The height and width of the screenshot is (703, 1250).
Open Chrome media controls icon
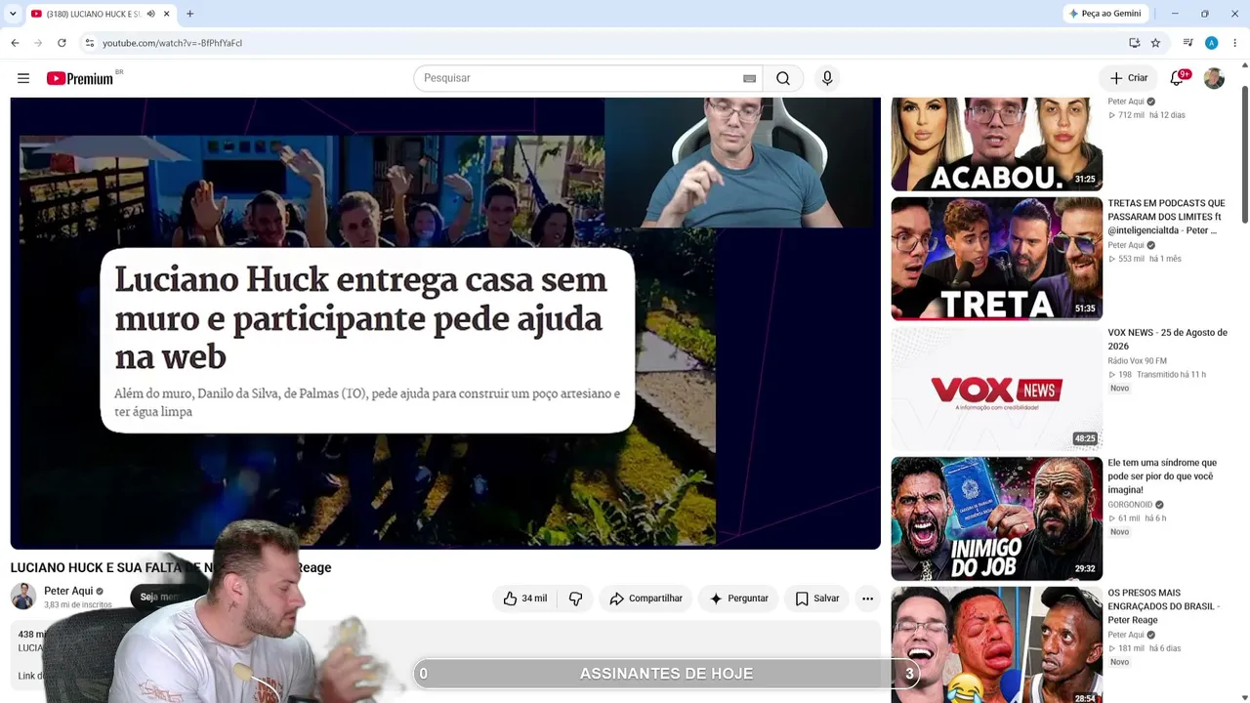(1187, 43)
